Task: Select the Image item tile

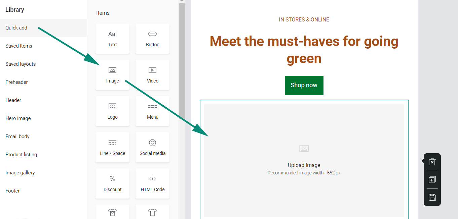Action: pyautogui.click(x=112, y=75)
